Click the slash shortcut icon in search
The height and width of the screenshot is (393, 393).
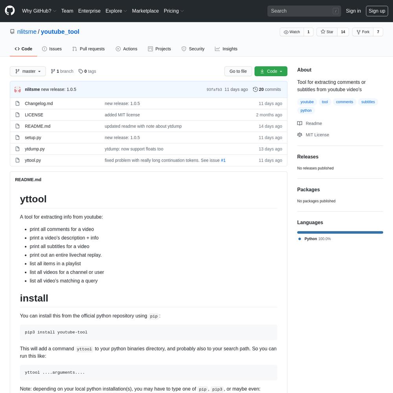coord(336,11)
